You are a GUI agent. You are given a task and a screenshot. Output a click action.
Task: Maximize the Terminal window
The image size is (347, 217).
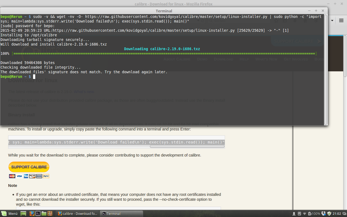316,11
